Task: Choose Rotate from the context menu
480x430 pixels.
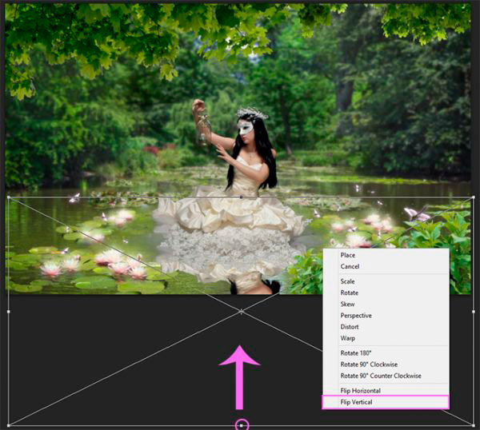Action: 386,293
